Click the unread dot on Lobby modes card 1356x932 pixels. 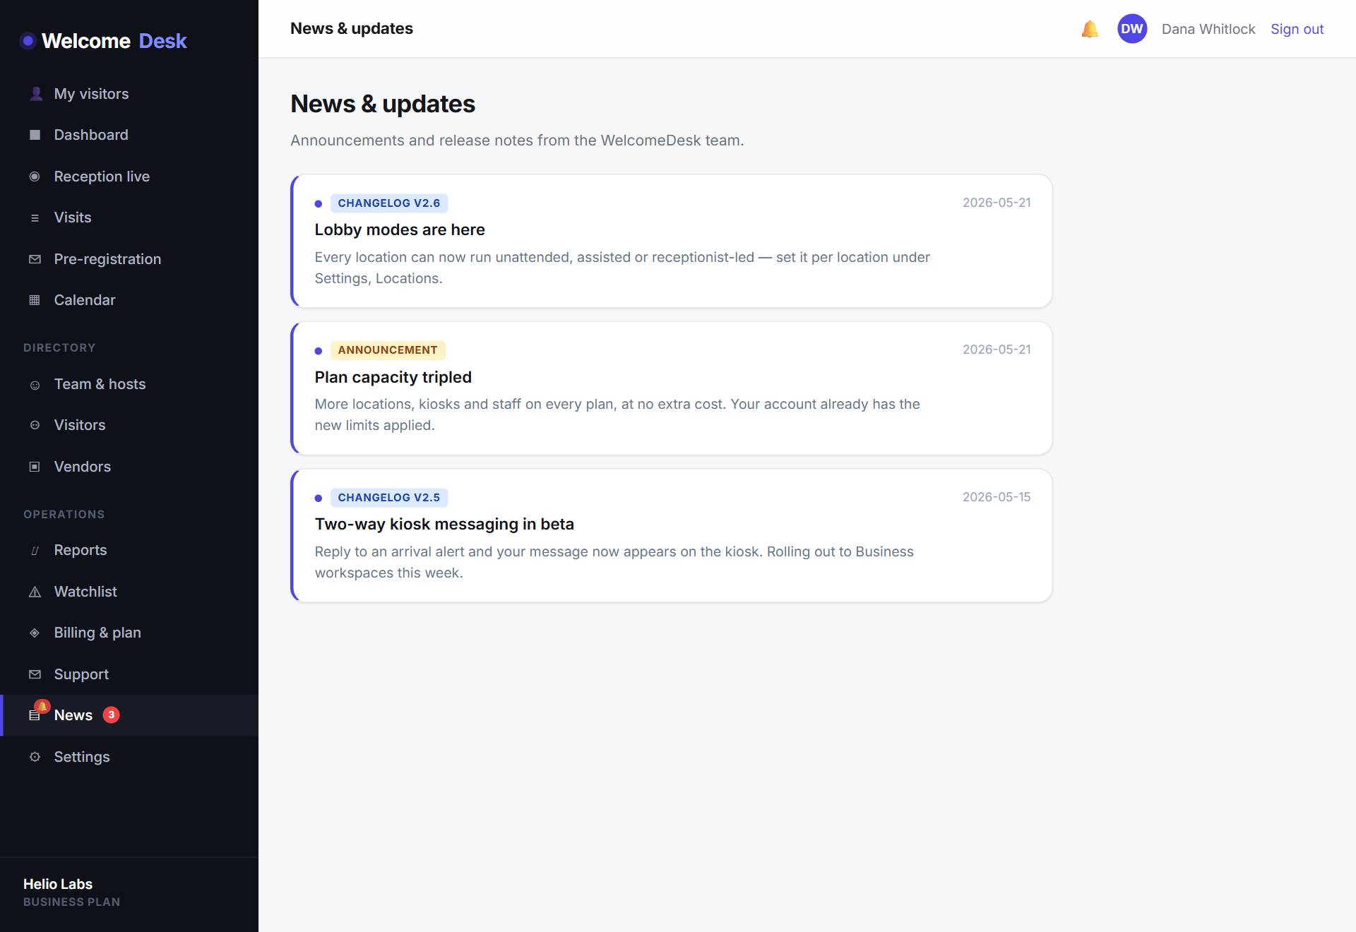pyautogui.click(x=319, y=204)
